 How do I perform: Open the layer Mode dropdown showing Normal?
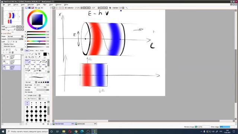point(15,36)
